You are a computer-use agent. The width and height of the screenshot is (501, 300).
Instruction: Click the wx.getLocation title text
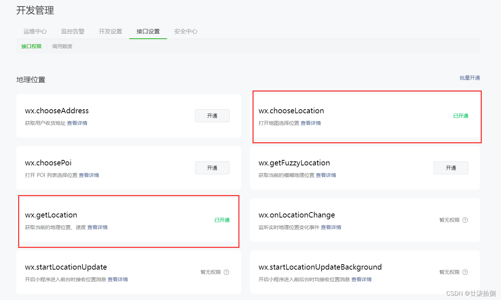click(x=51, y=215)
